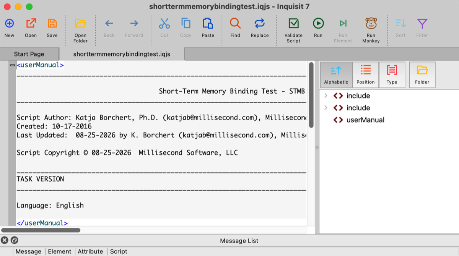This screenshot has height=256, width=459.
Task: Switch outline ordering to Position
Action: 366,75
